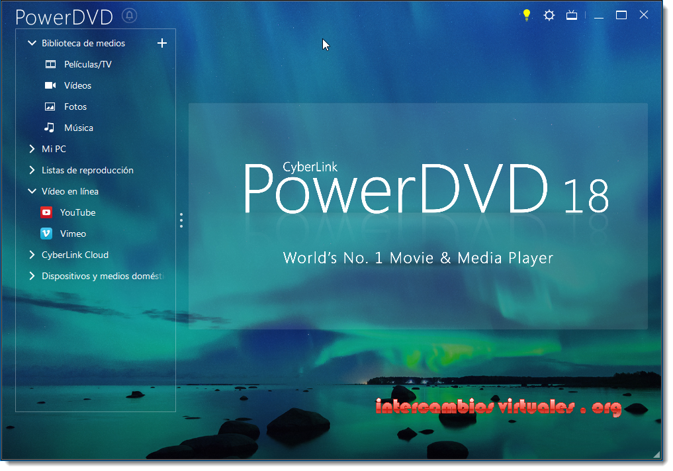Collapse the Biblioteca de medios section

32,43
